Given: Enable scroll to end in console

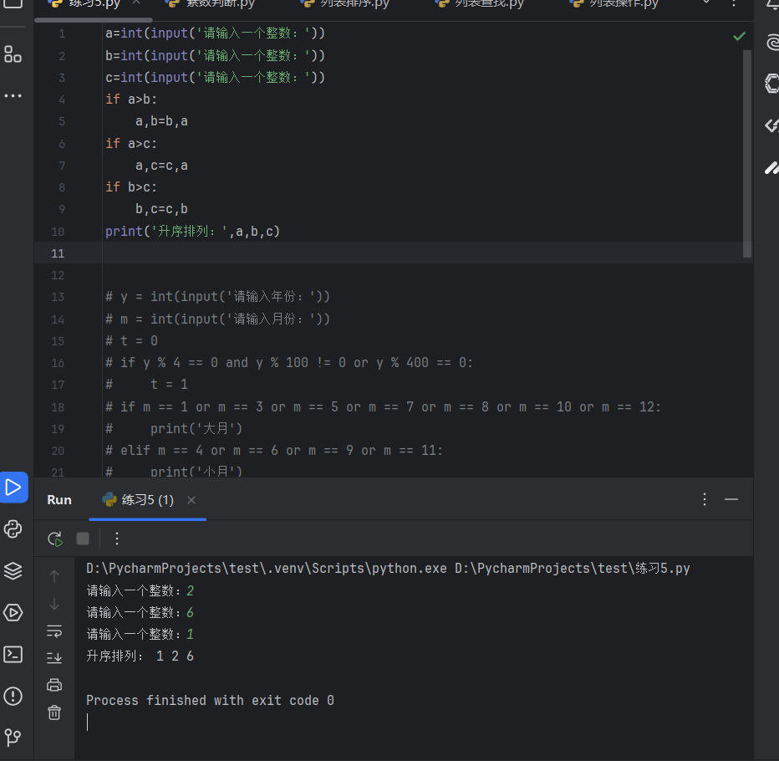Looking at the screenshot, I should pyautogui.click(x=54, y=658).
